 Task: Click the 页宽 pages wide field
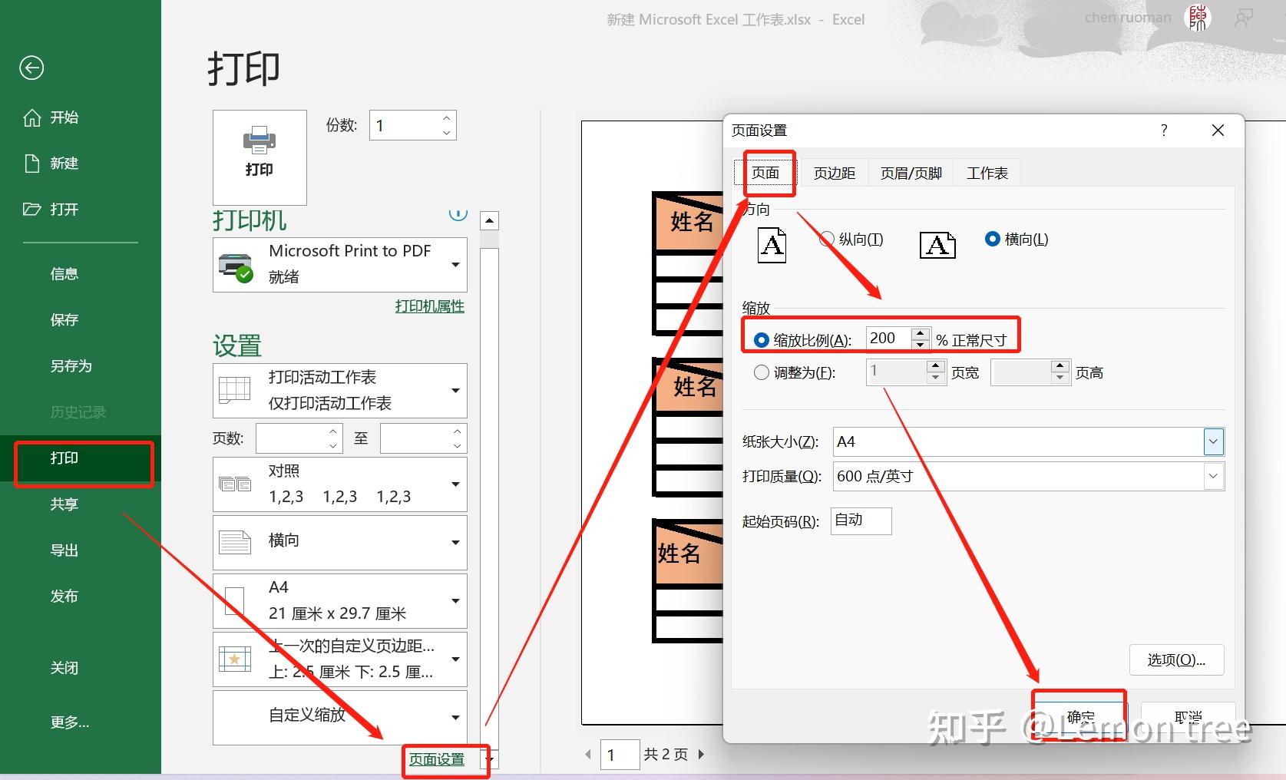point(897,372)
